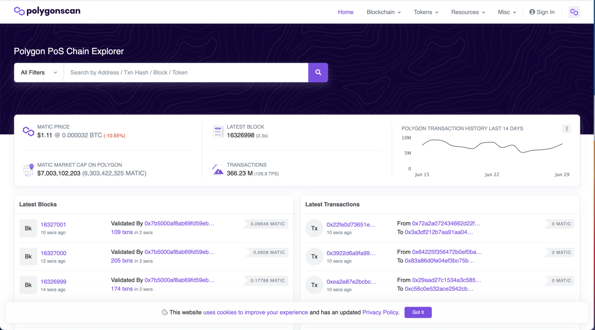Click the Latest Block icon
This screenshot has width=595, height=330.
[x=218, y=131]
